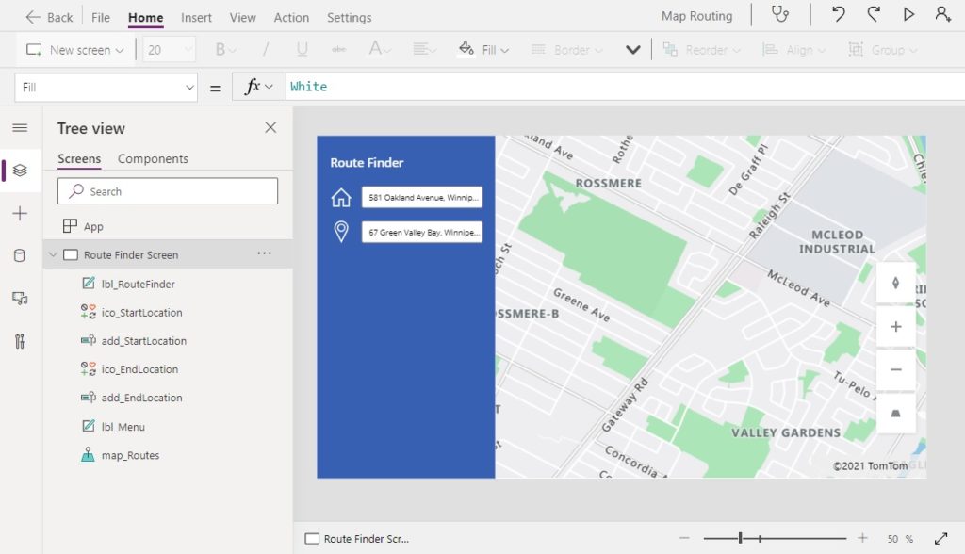This screenshot has width=965, height=554.
Task: Click the map zoom in plus button
Action: 896,327
